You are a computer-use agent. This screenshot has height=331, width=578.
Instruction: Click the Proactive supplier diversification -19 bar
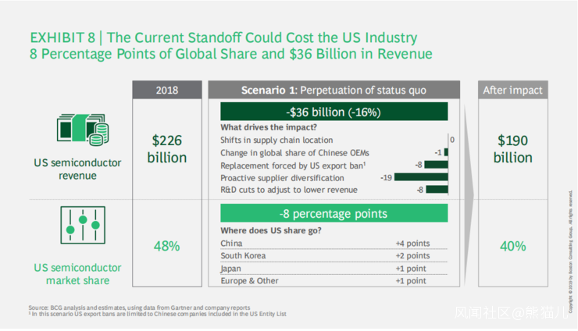click(421, 177)
